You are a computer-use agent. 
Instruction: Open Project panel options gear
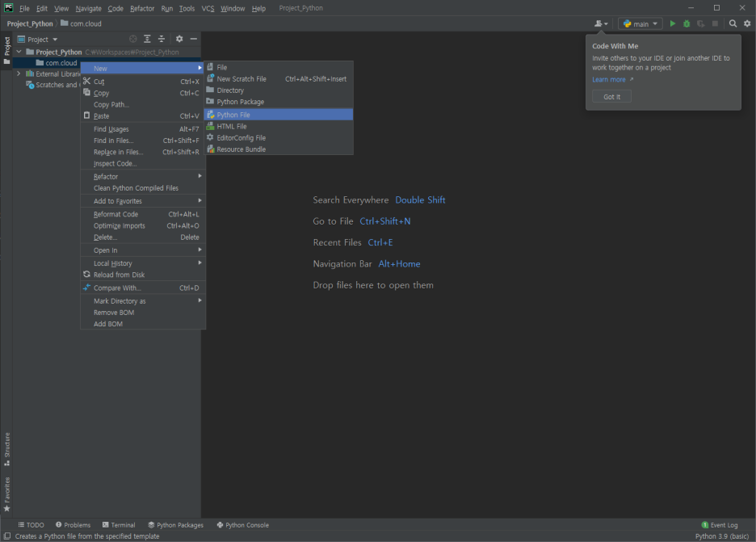(179, 39)
